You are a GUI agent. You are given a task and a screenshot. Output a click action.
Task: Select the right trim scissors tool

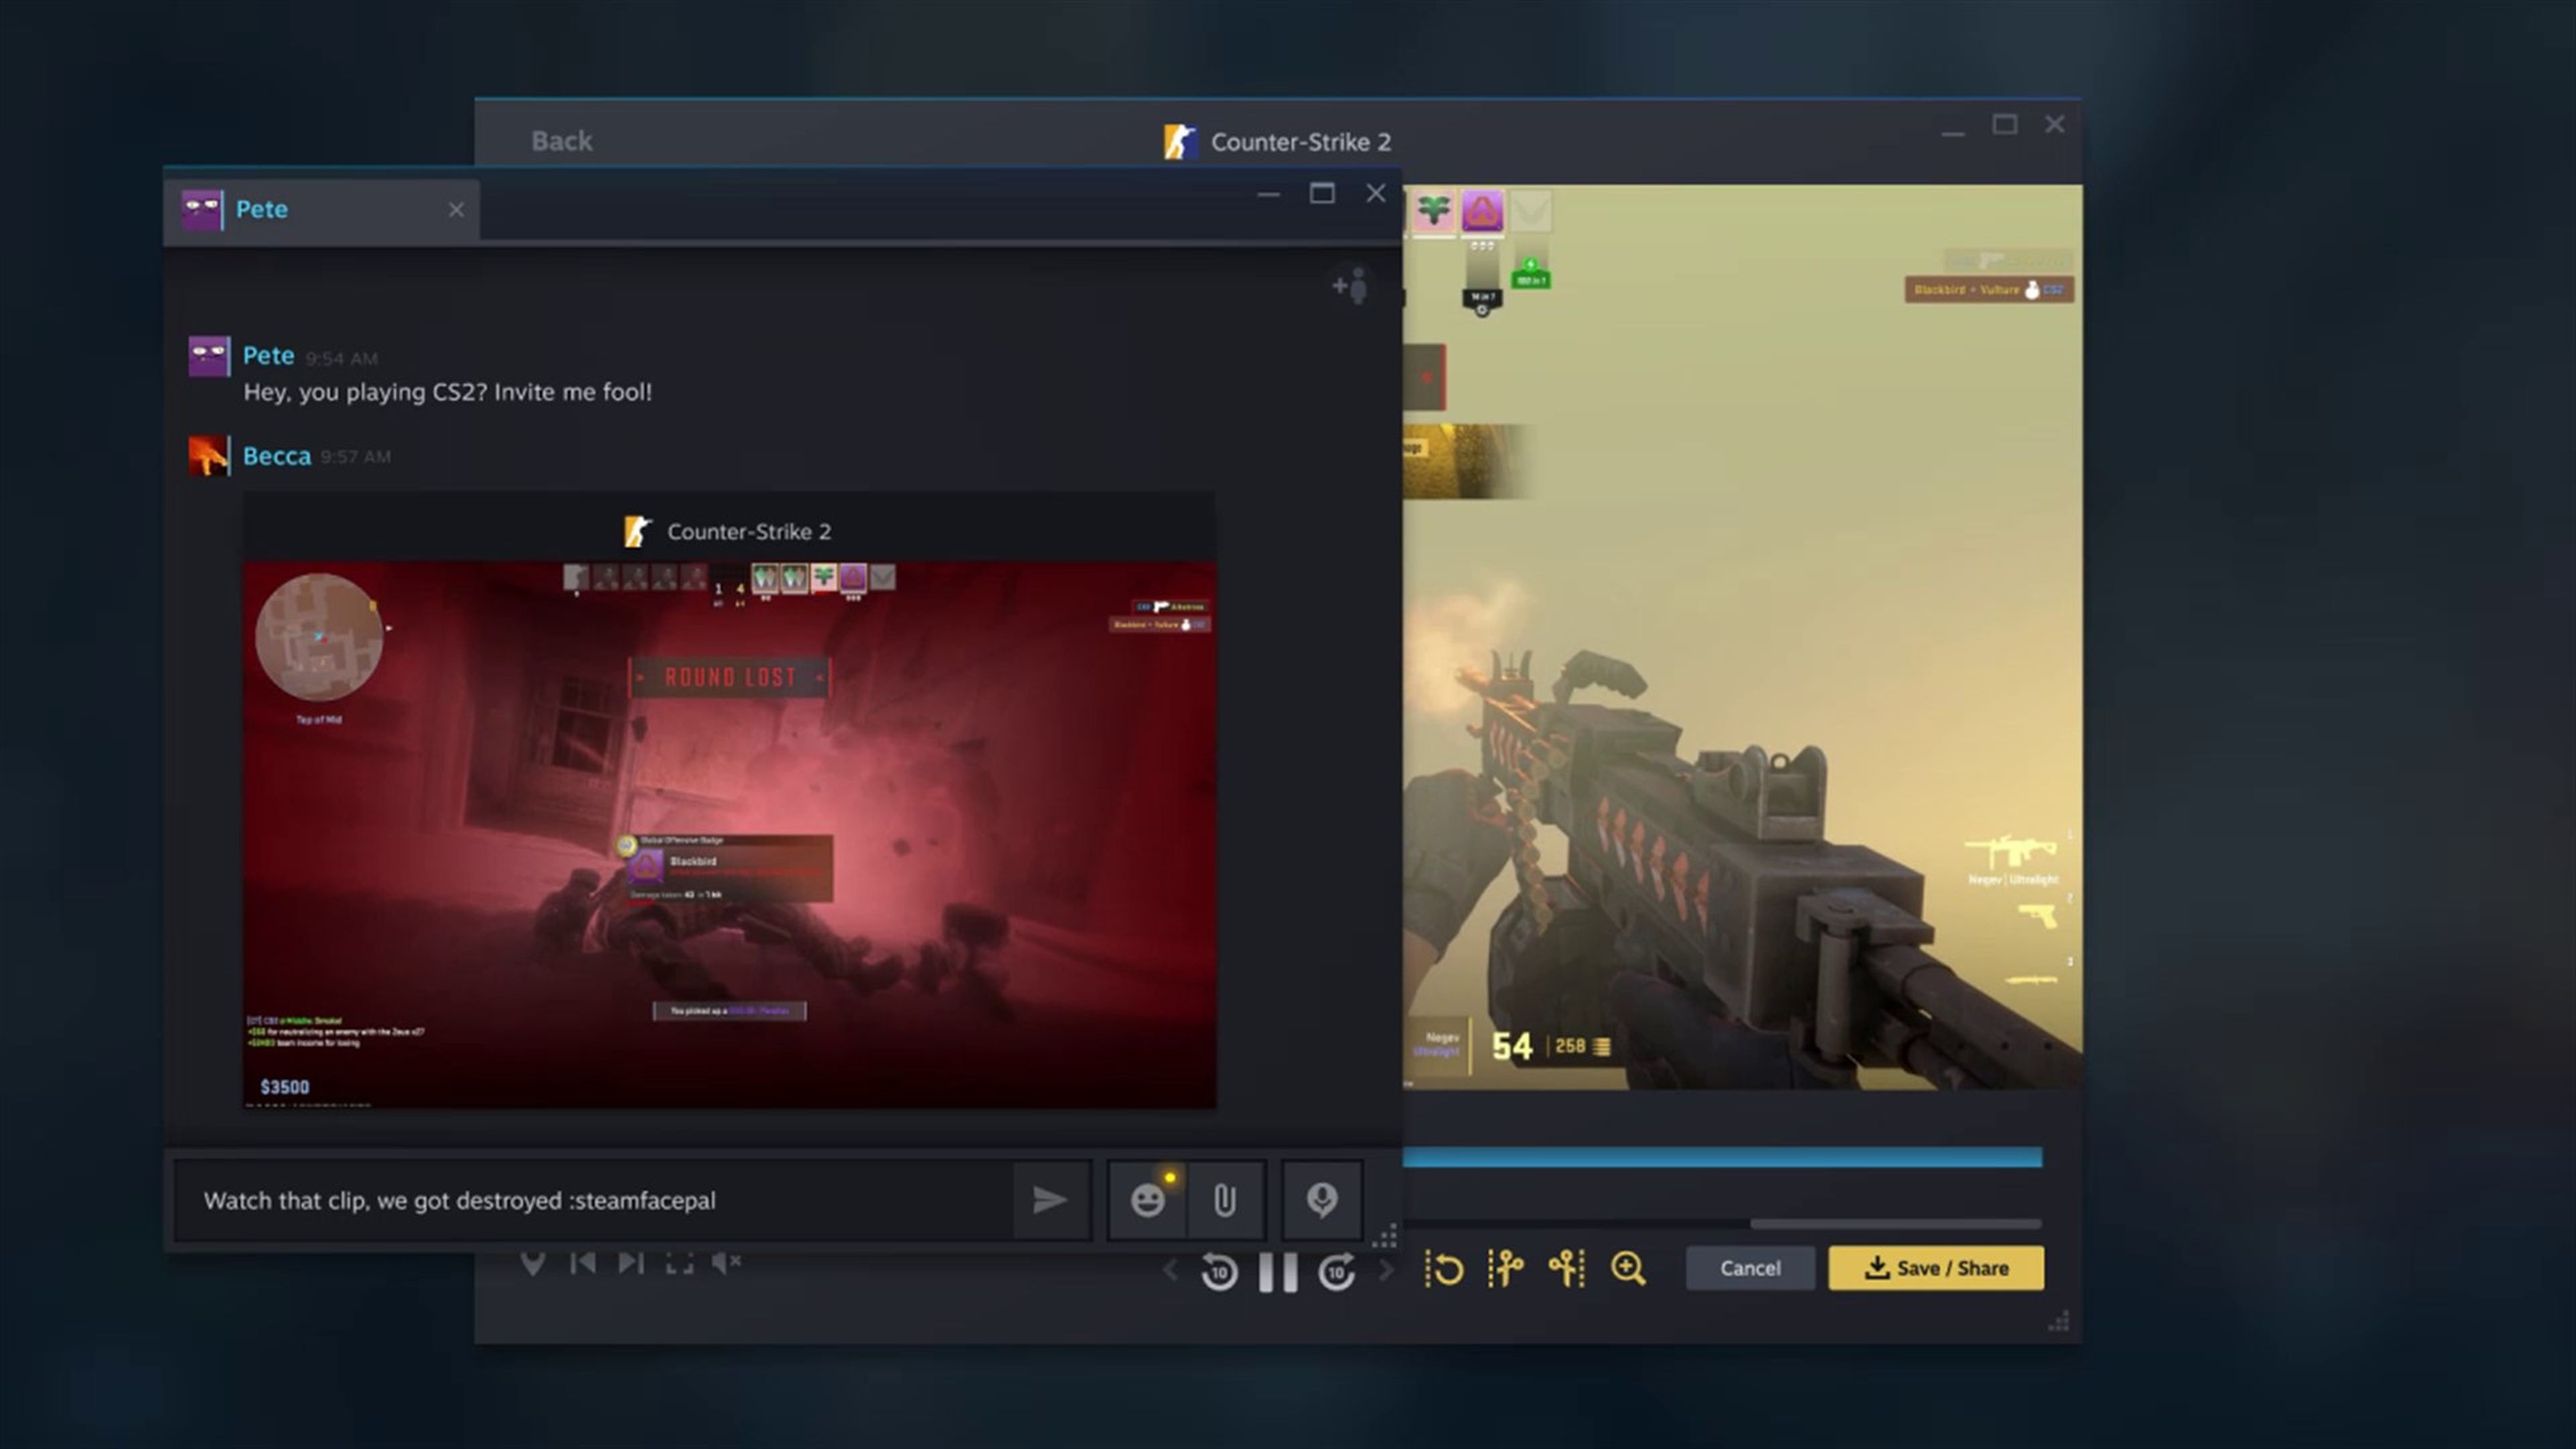click(x=1567, y=1268)
